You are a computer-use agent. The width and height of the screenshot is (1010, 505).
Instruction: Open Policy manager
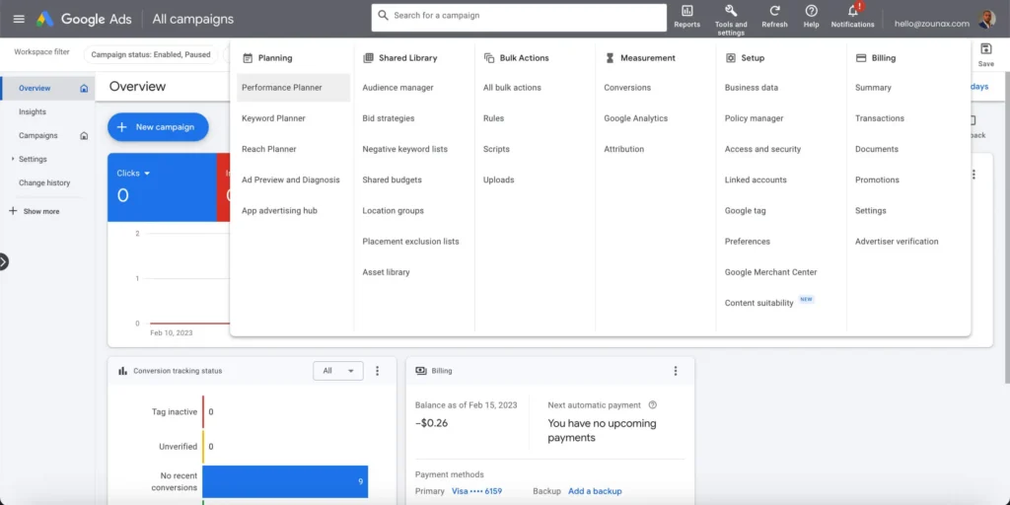pyautogui.click(x=754, y=118)
